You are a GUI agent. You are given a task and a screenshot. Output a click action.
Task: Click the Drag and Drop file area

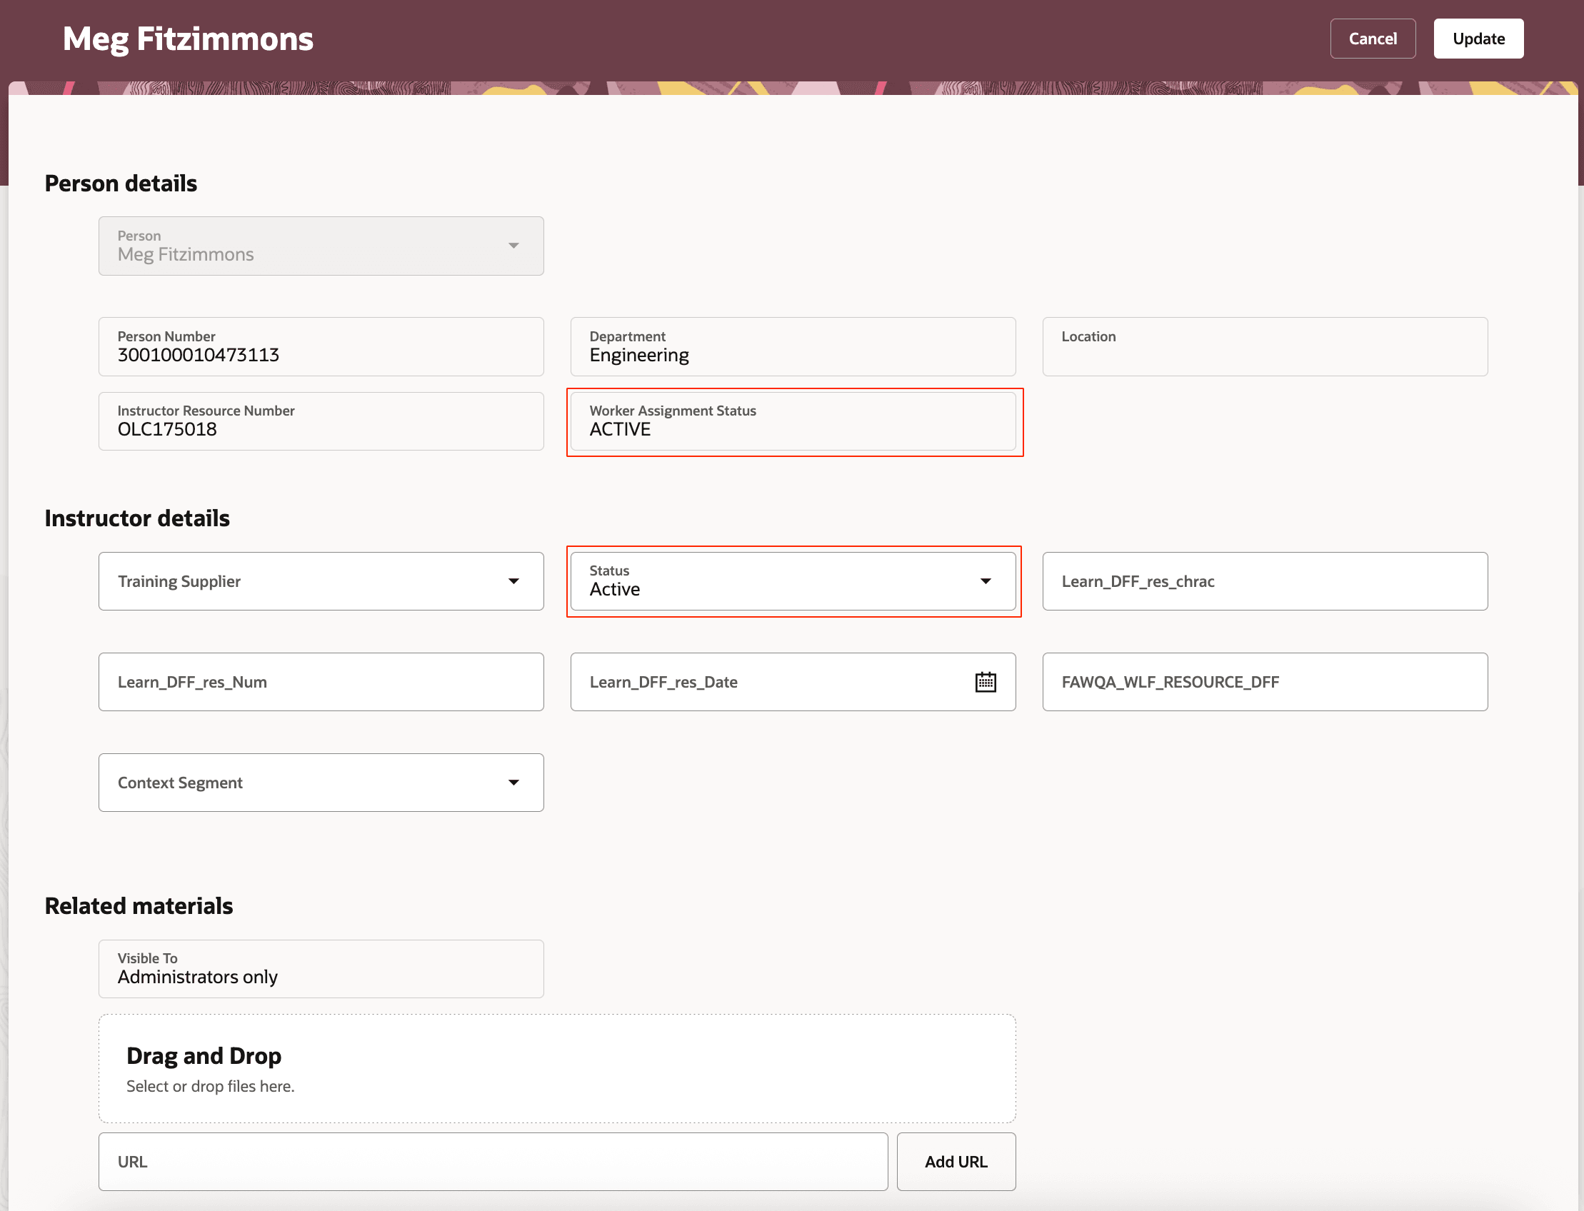[x=556, y=1068]
